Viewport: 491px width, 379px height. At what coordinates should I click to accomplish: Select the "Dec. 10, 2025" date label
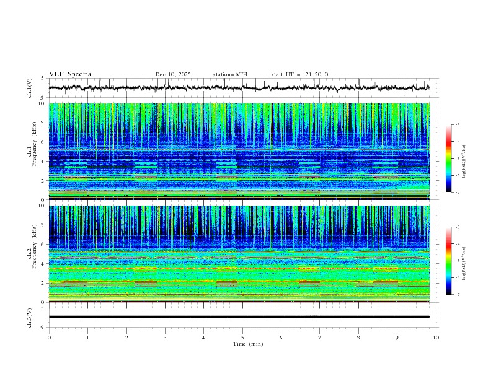(x=173, y=74)
